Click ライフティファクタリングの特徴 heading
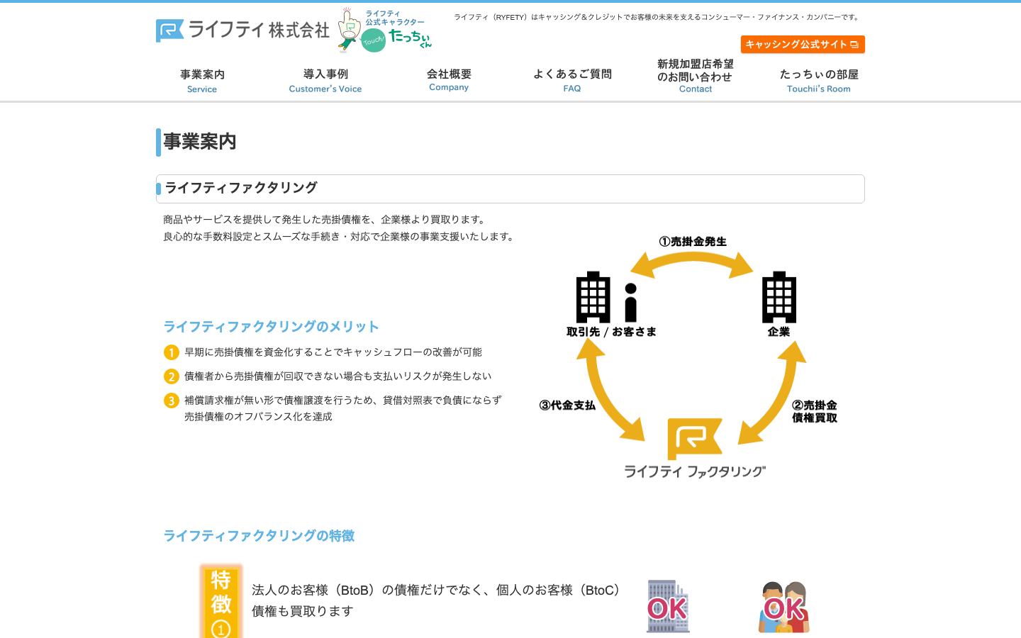Screen dimensions: 1021x638 click(260, 536)
